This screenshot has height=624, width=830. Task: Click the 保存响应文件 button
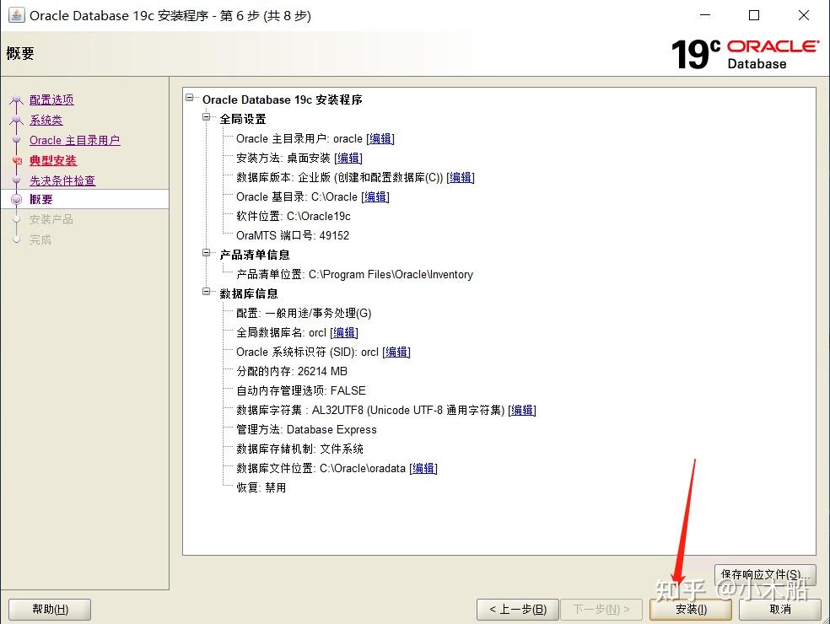point(764,574)
